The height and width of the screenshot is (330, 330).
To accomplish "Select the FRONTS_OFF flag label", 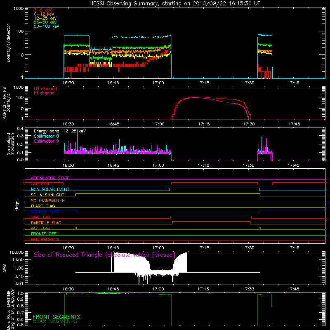I will 44,234.
